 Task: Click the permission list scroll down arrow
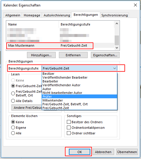117,48
